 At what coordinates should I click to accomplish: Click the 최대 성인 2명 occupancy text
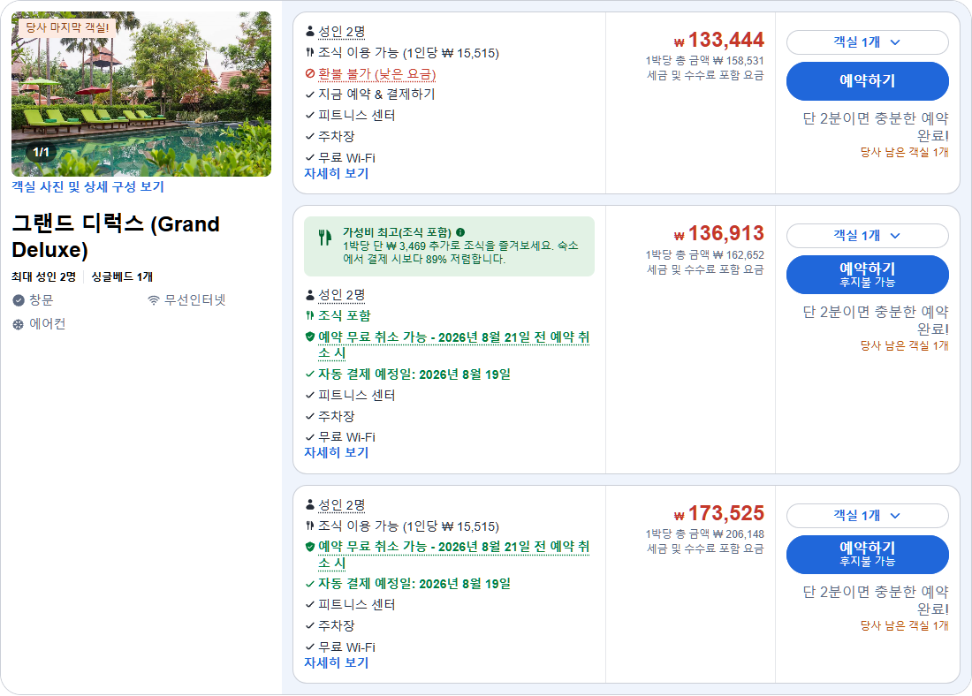43,277
